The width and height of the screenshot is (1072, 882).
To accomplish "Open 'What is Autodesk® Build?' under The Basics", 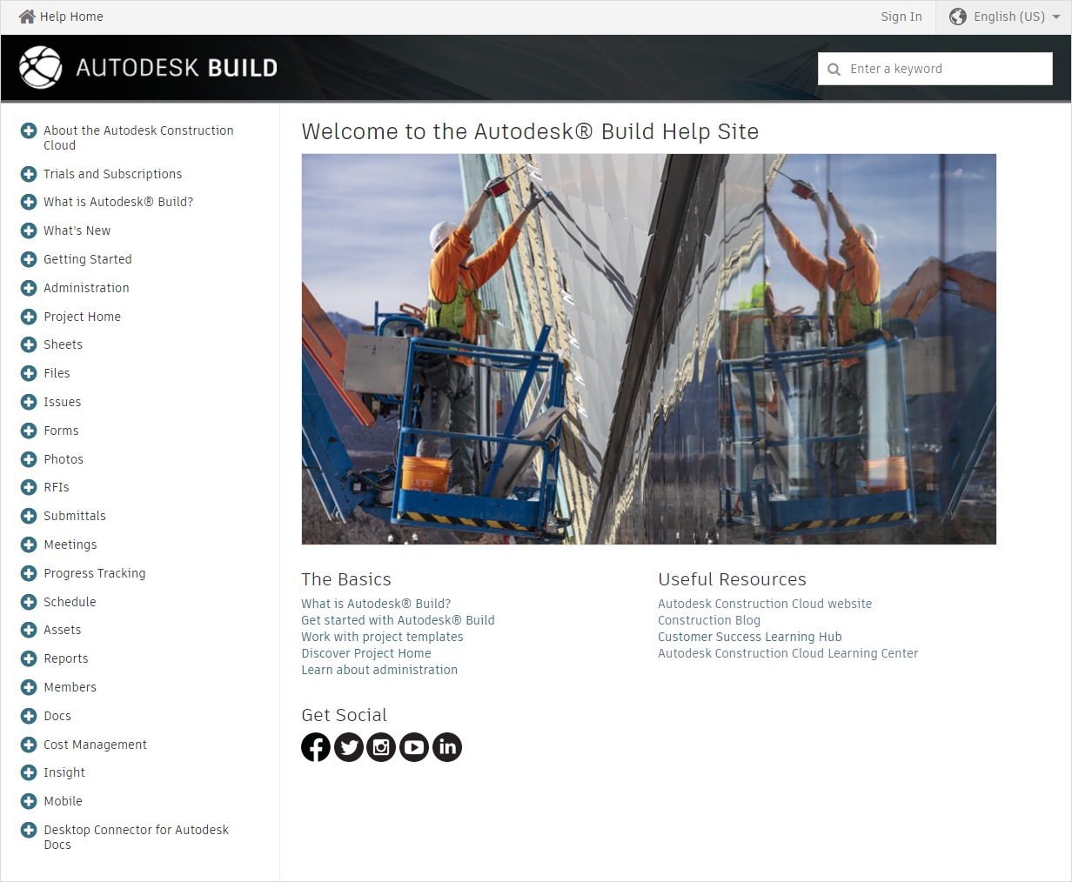I will click(x=376, y=604).
